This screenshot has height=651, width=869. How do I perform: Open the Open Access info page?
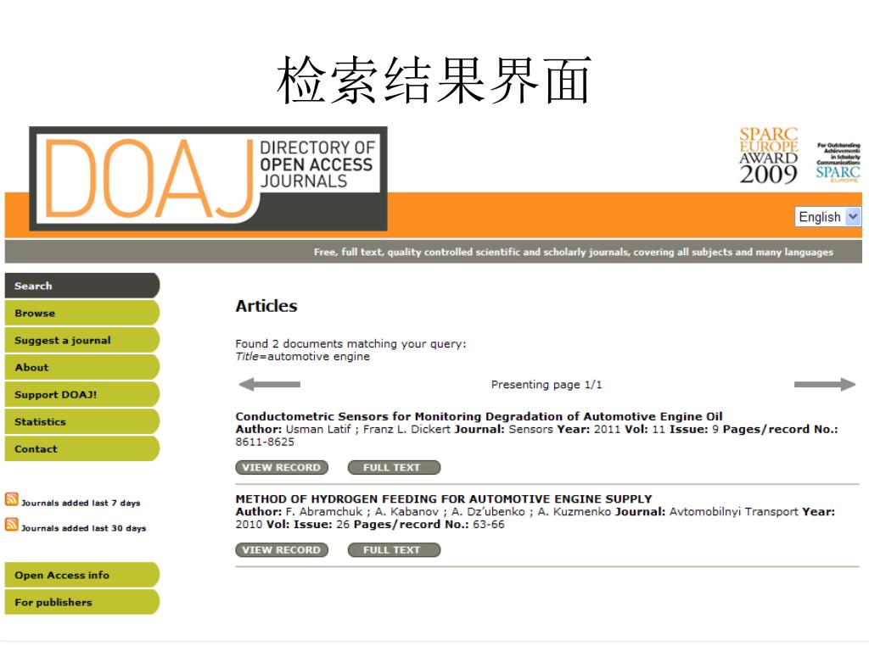tap(82, 575)
